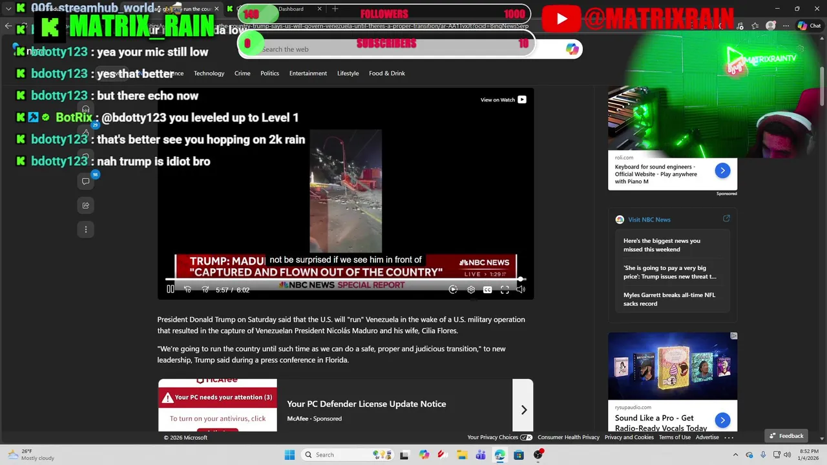Open Myles Garrett NFL sacks record story
This screenshot has height=465, width=827.
pyautogui.click(x=669, y=299)
